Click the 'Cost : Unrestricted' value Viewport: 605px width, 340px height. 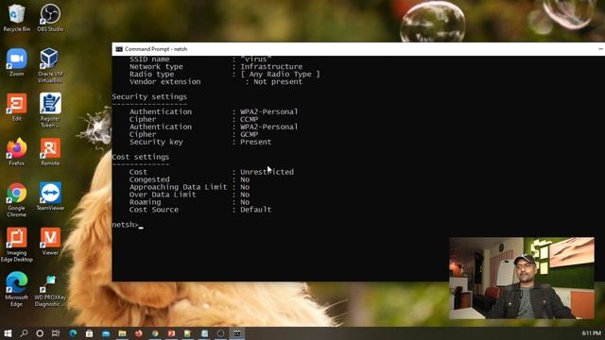(267, 172)
